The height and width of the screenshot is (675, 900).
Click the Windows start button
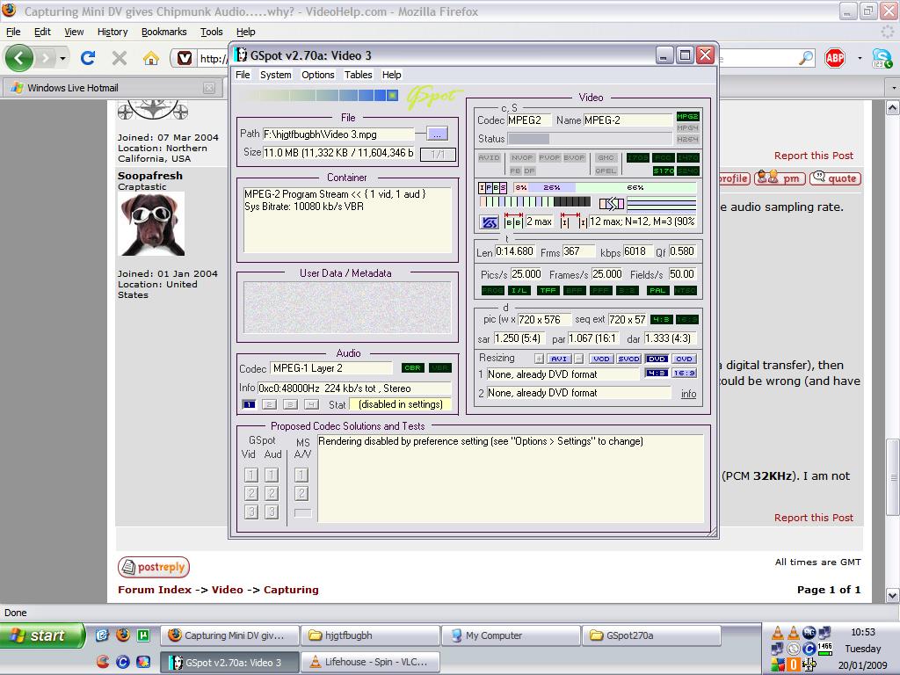(x=41, y=635)
